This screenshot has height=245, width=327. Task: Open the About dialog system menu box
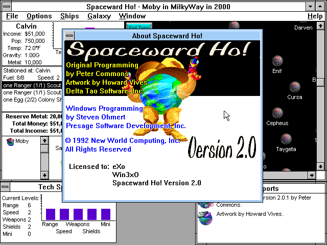69,36
